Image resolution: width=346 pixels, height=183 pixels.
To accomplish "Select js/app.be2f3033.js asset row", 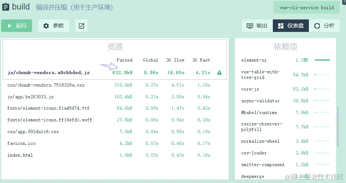I will [x=115, y=97].
